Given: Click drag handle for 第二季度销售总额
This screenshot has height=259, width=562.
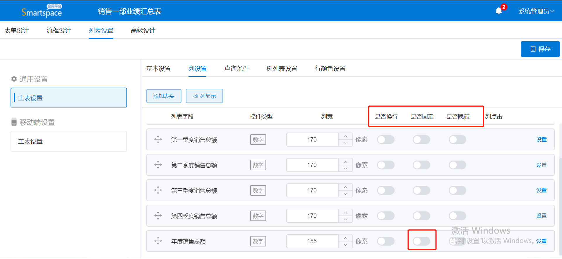Looking at the screenshot, I should tap(158, 165).
